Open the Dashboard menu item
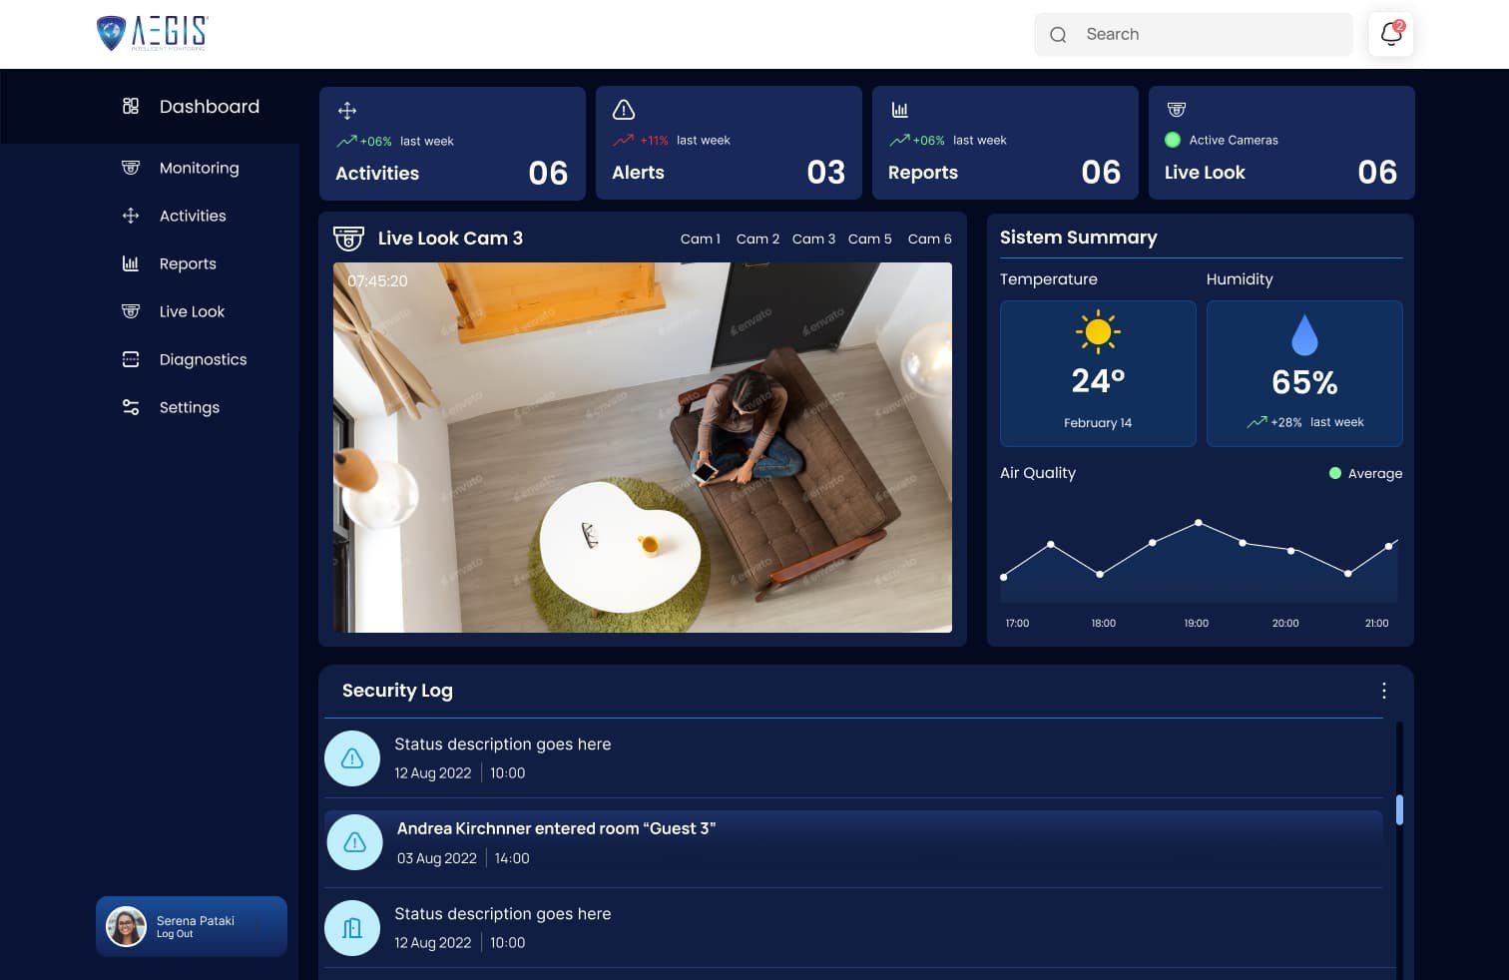The image size is (1509, 980). tap(210, 107)
